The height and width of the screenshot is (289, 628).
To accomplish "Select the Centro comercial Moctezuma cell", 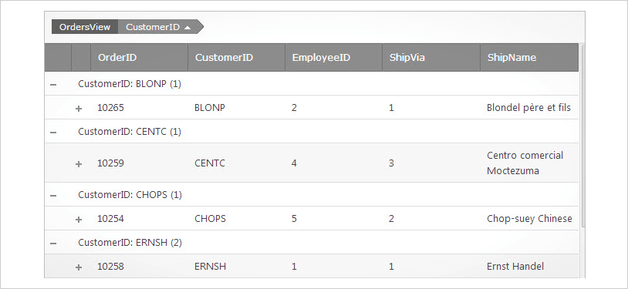I will [529, 163].
